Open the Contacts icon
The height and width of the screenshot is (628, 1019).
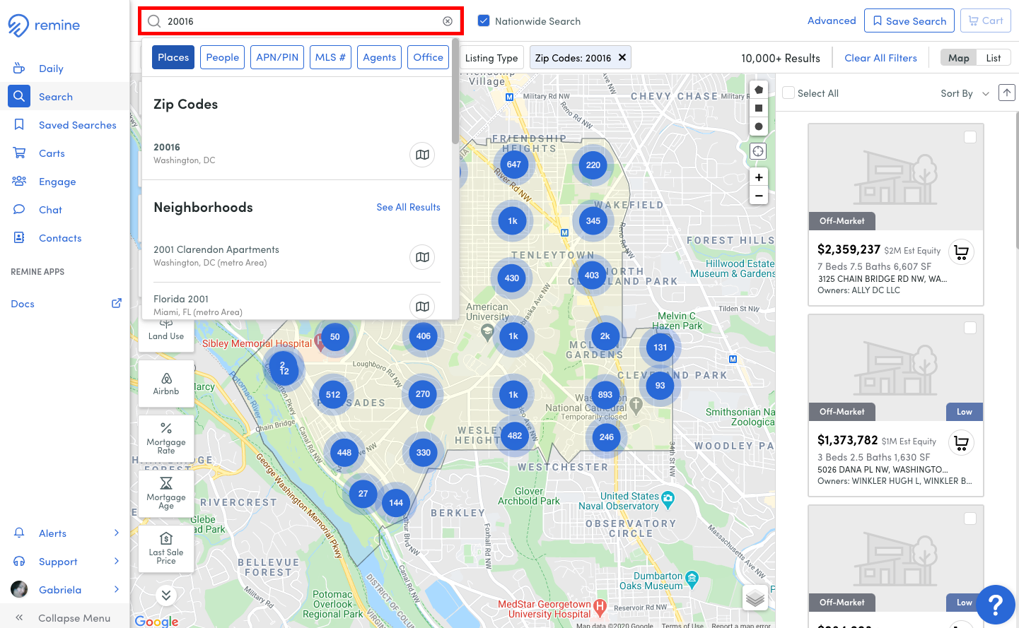(x=19, y=237)
